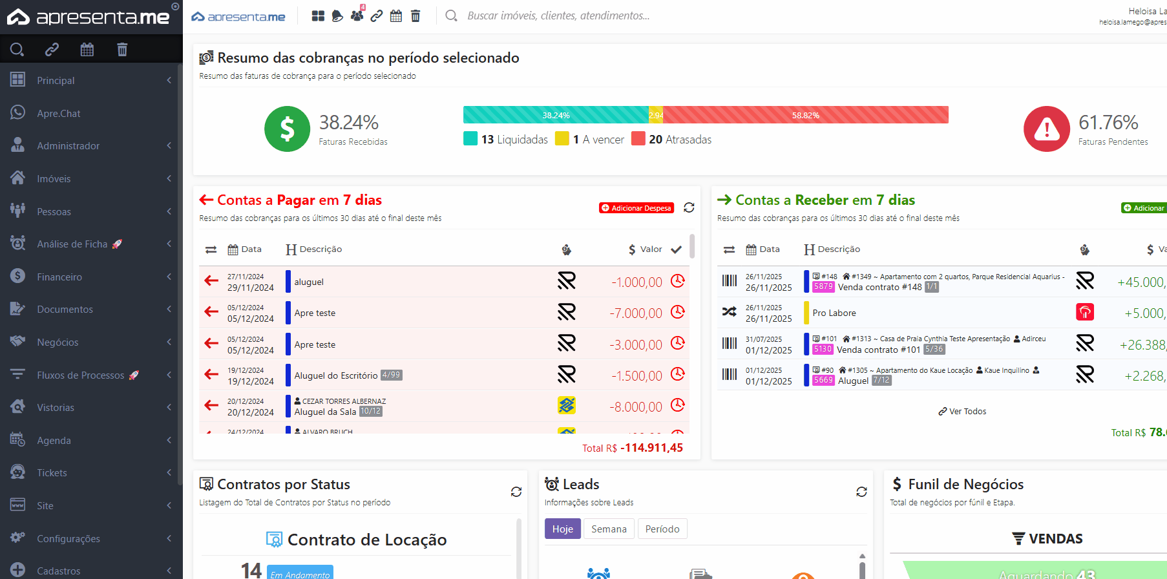The height and width of the screenshot is (579, 1167).
Task: Refresh the Contas a Pagar panel
Action: click(x=689, y=207)
